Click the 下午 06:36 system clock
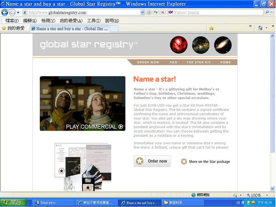 click(264, 203)
